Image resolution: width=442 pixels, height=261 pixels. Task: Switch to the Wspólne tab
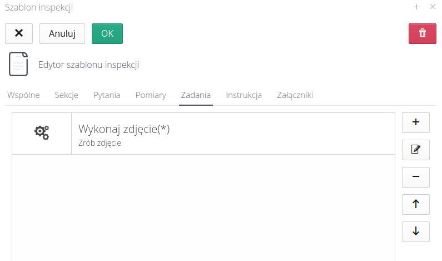23,95
